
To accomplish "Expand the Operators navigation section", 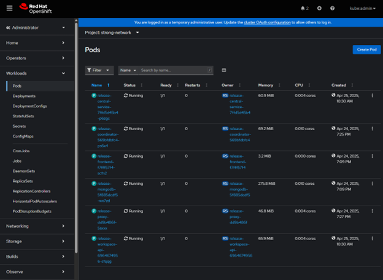I will click(36, 58).
